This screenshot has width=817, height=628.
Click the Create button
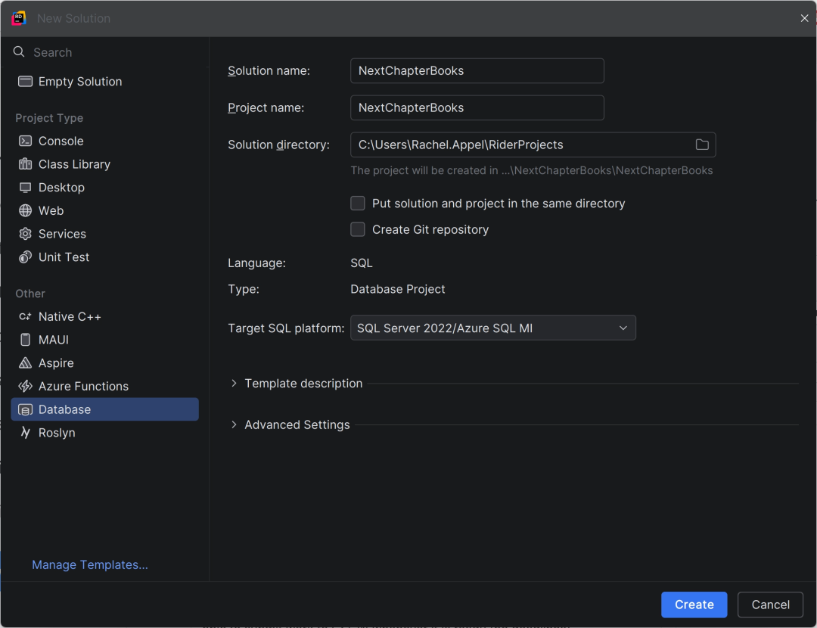click(694, 605)
